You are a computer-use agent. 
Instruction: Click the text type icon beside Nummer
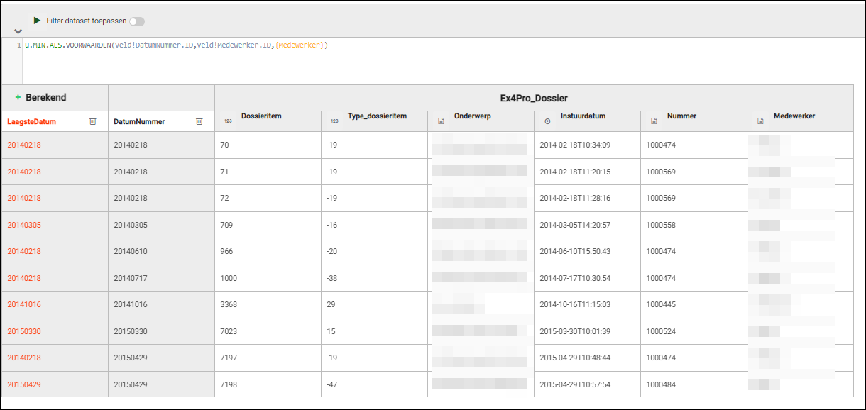click(654, 121)
